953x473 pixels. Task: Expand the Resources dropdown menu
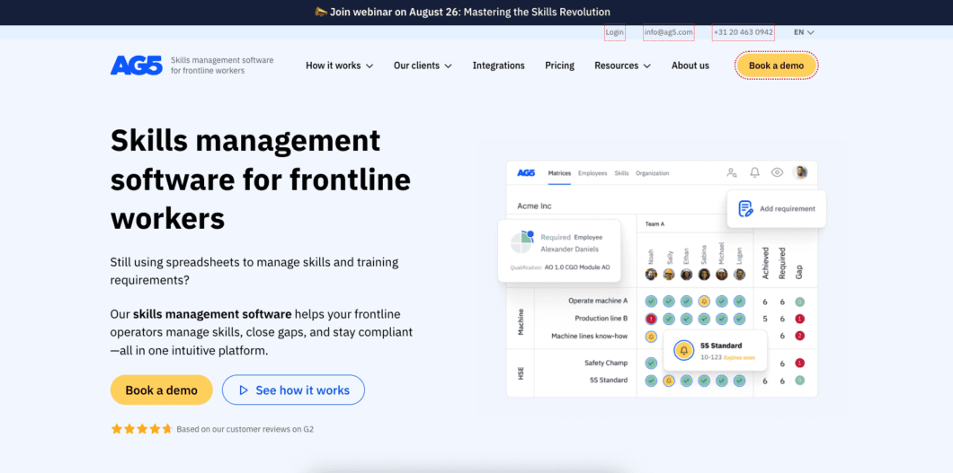coord(622,66)
